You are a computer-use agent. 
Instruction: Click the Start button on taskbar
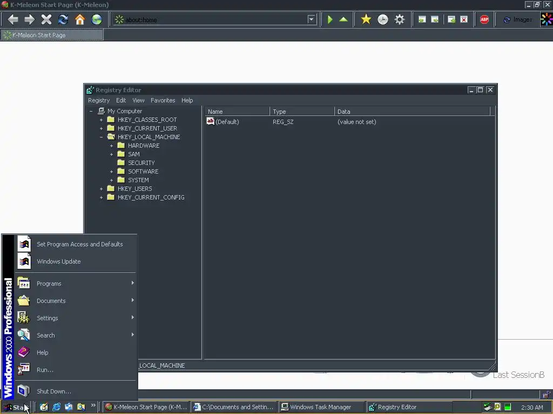[16, 408]
